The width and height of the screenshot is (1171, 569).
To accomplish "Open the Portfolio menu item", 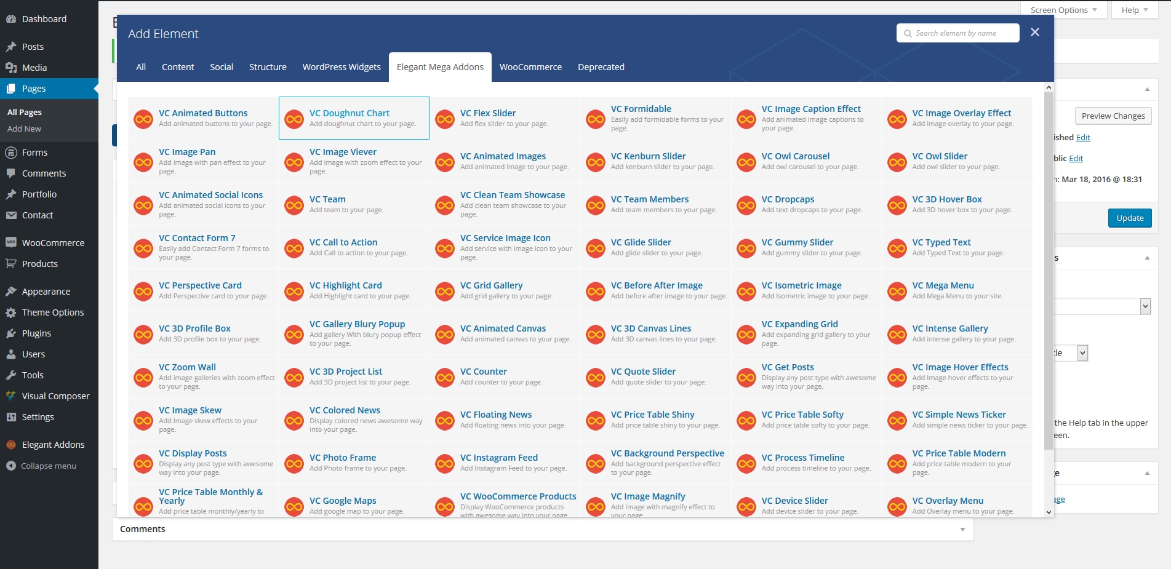I will coord(49,194).
